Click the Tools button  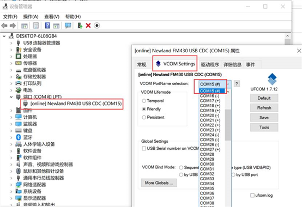[264, 127]
